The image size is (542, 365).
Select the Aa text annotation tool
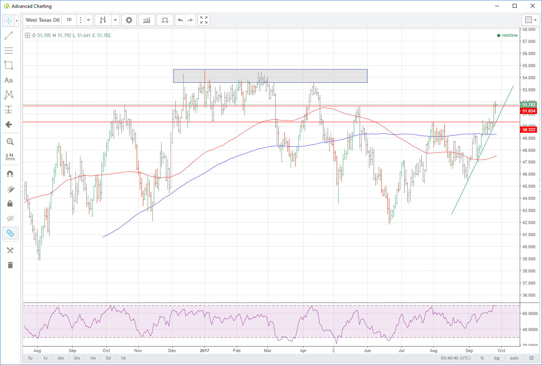pos(9,80)
